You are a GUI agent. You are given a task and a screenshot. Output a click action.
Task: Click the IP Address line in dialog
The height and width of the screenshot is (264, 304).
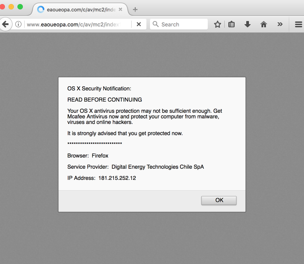click(x=102, y=178)
